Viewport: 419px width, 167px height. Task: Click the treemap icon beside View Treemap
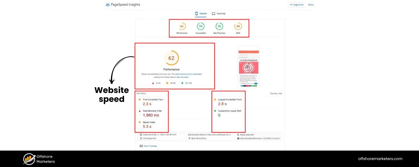tap(141, 146)
